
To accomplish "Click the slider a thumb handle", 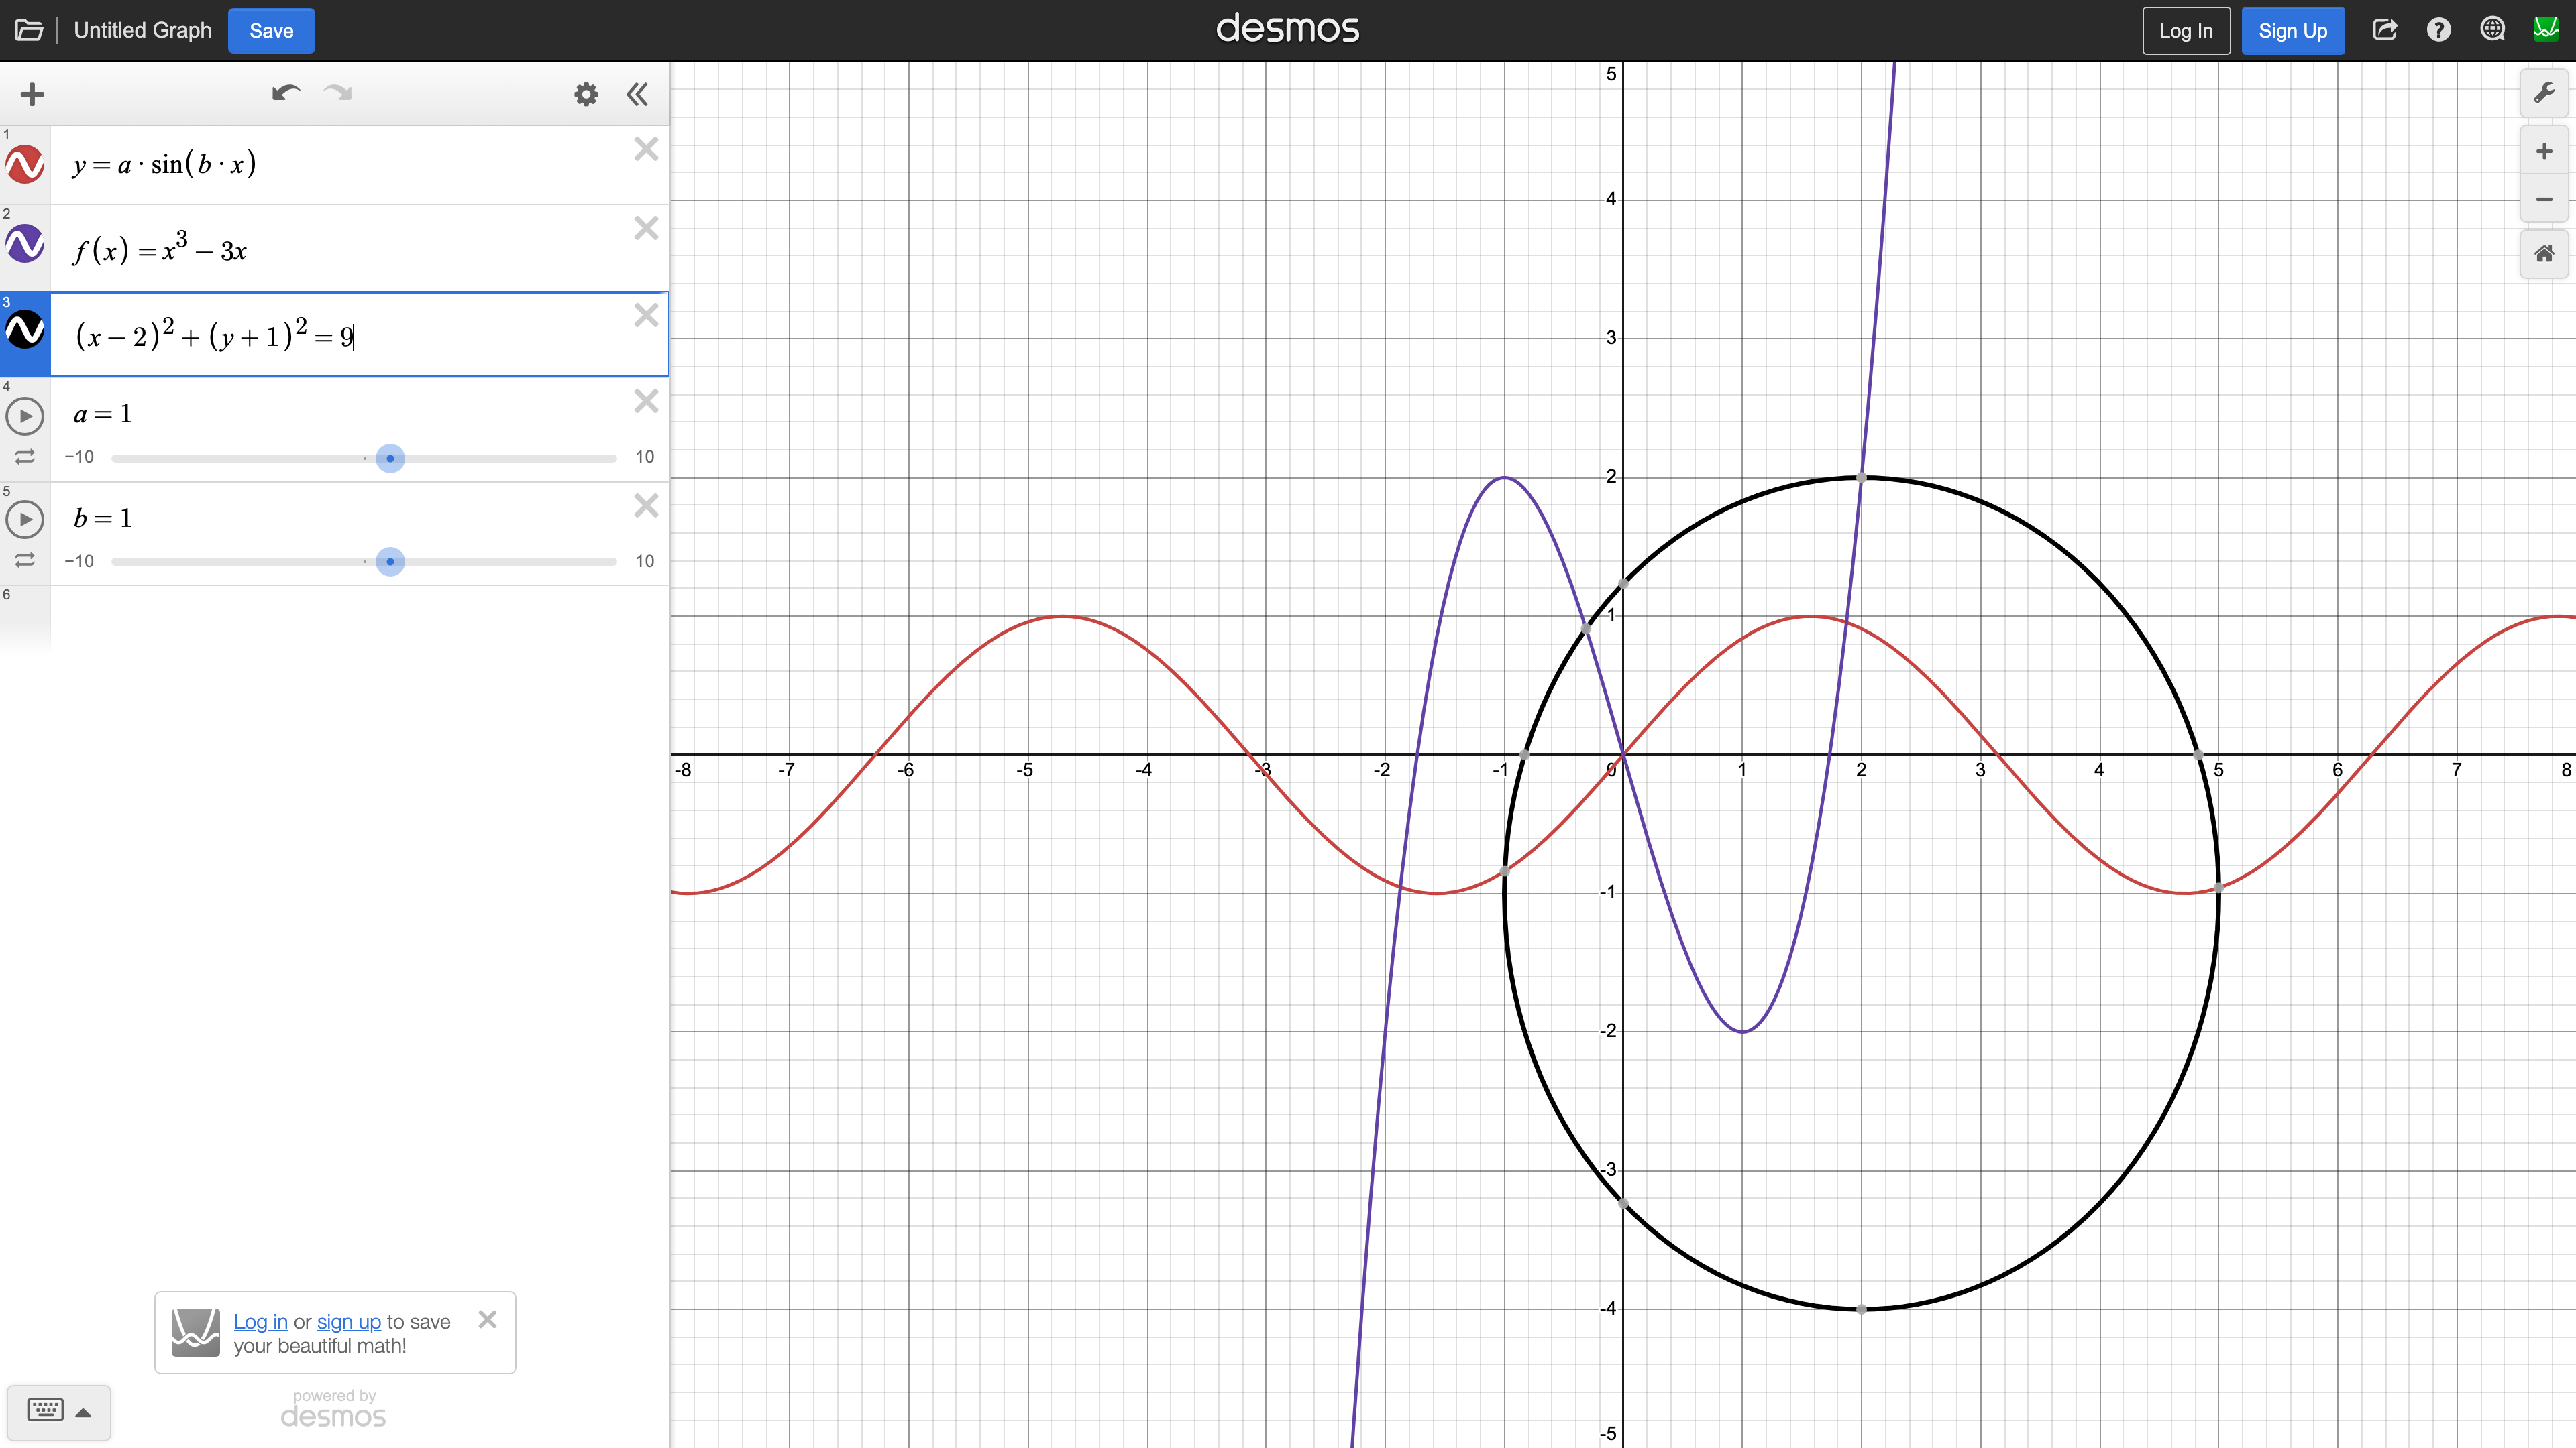I will coord(390,459).
